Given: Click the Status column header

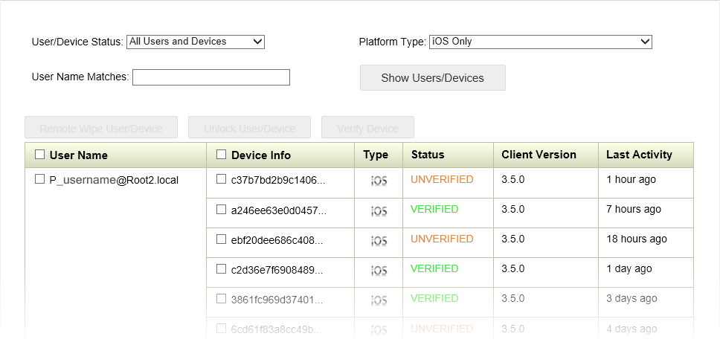Looking at the screenshot, I should [428, 155].
